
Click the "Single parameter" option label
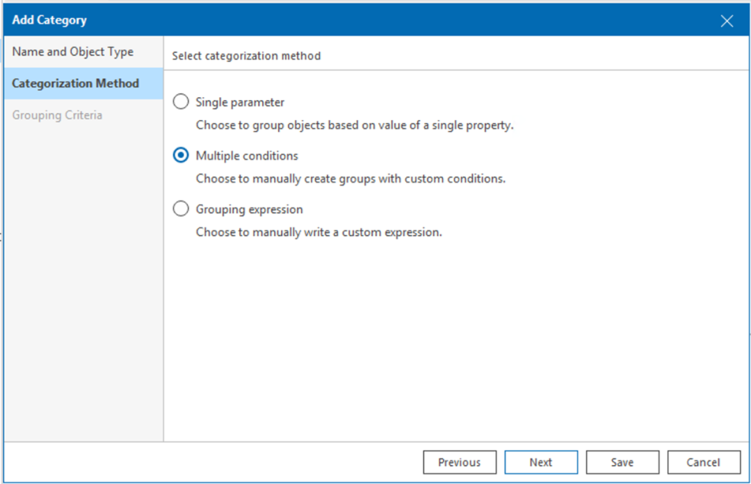240,102
